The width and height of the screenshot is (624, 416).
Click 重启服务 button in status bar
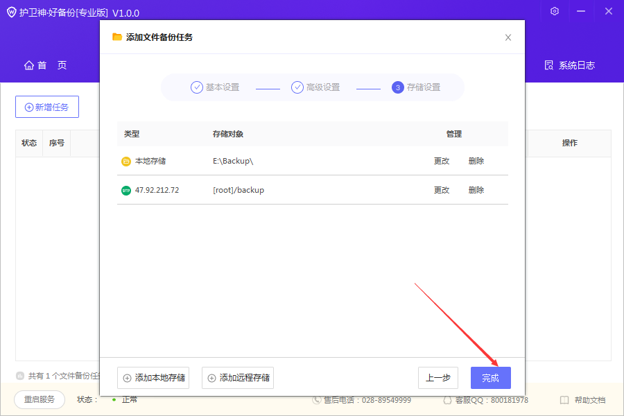(40, 399)
